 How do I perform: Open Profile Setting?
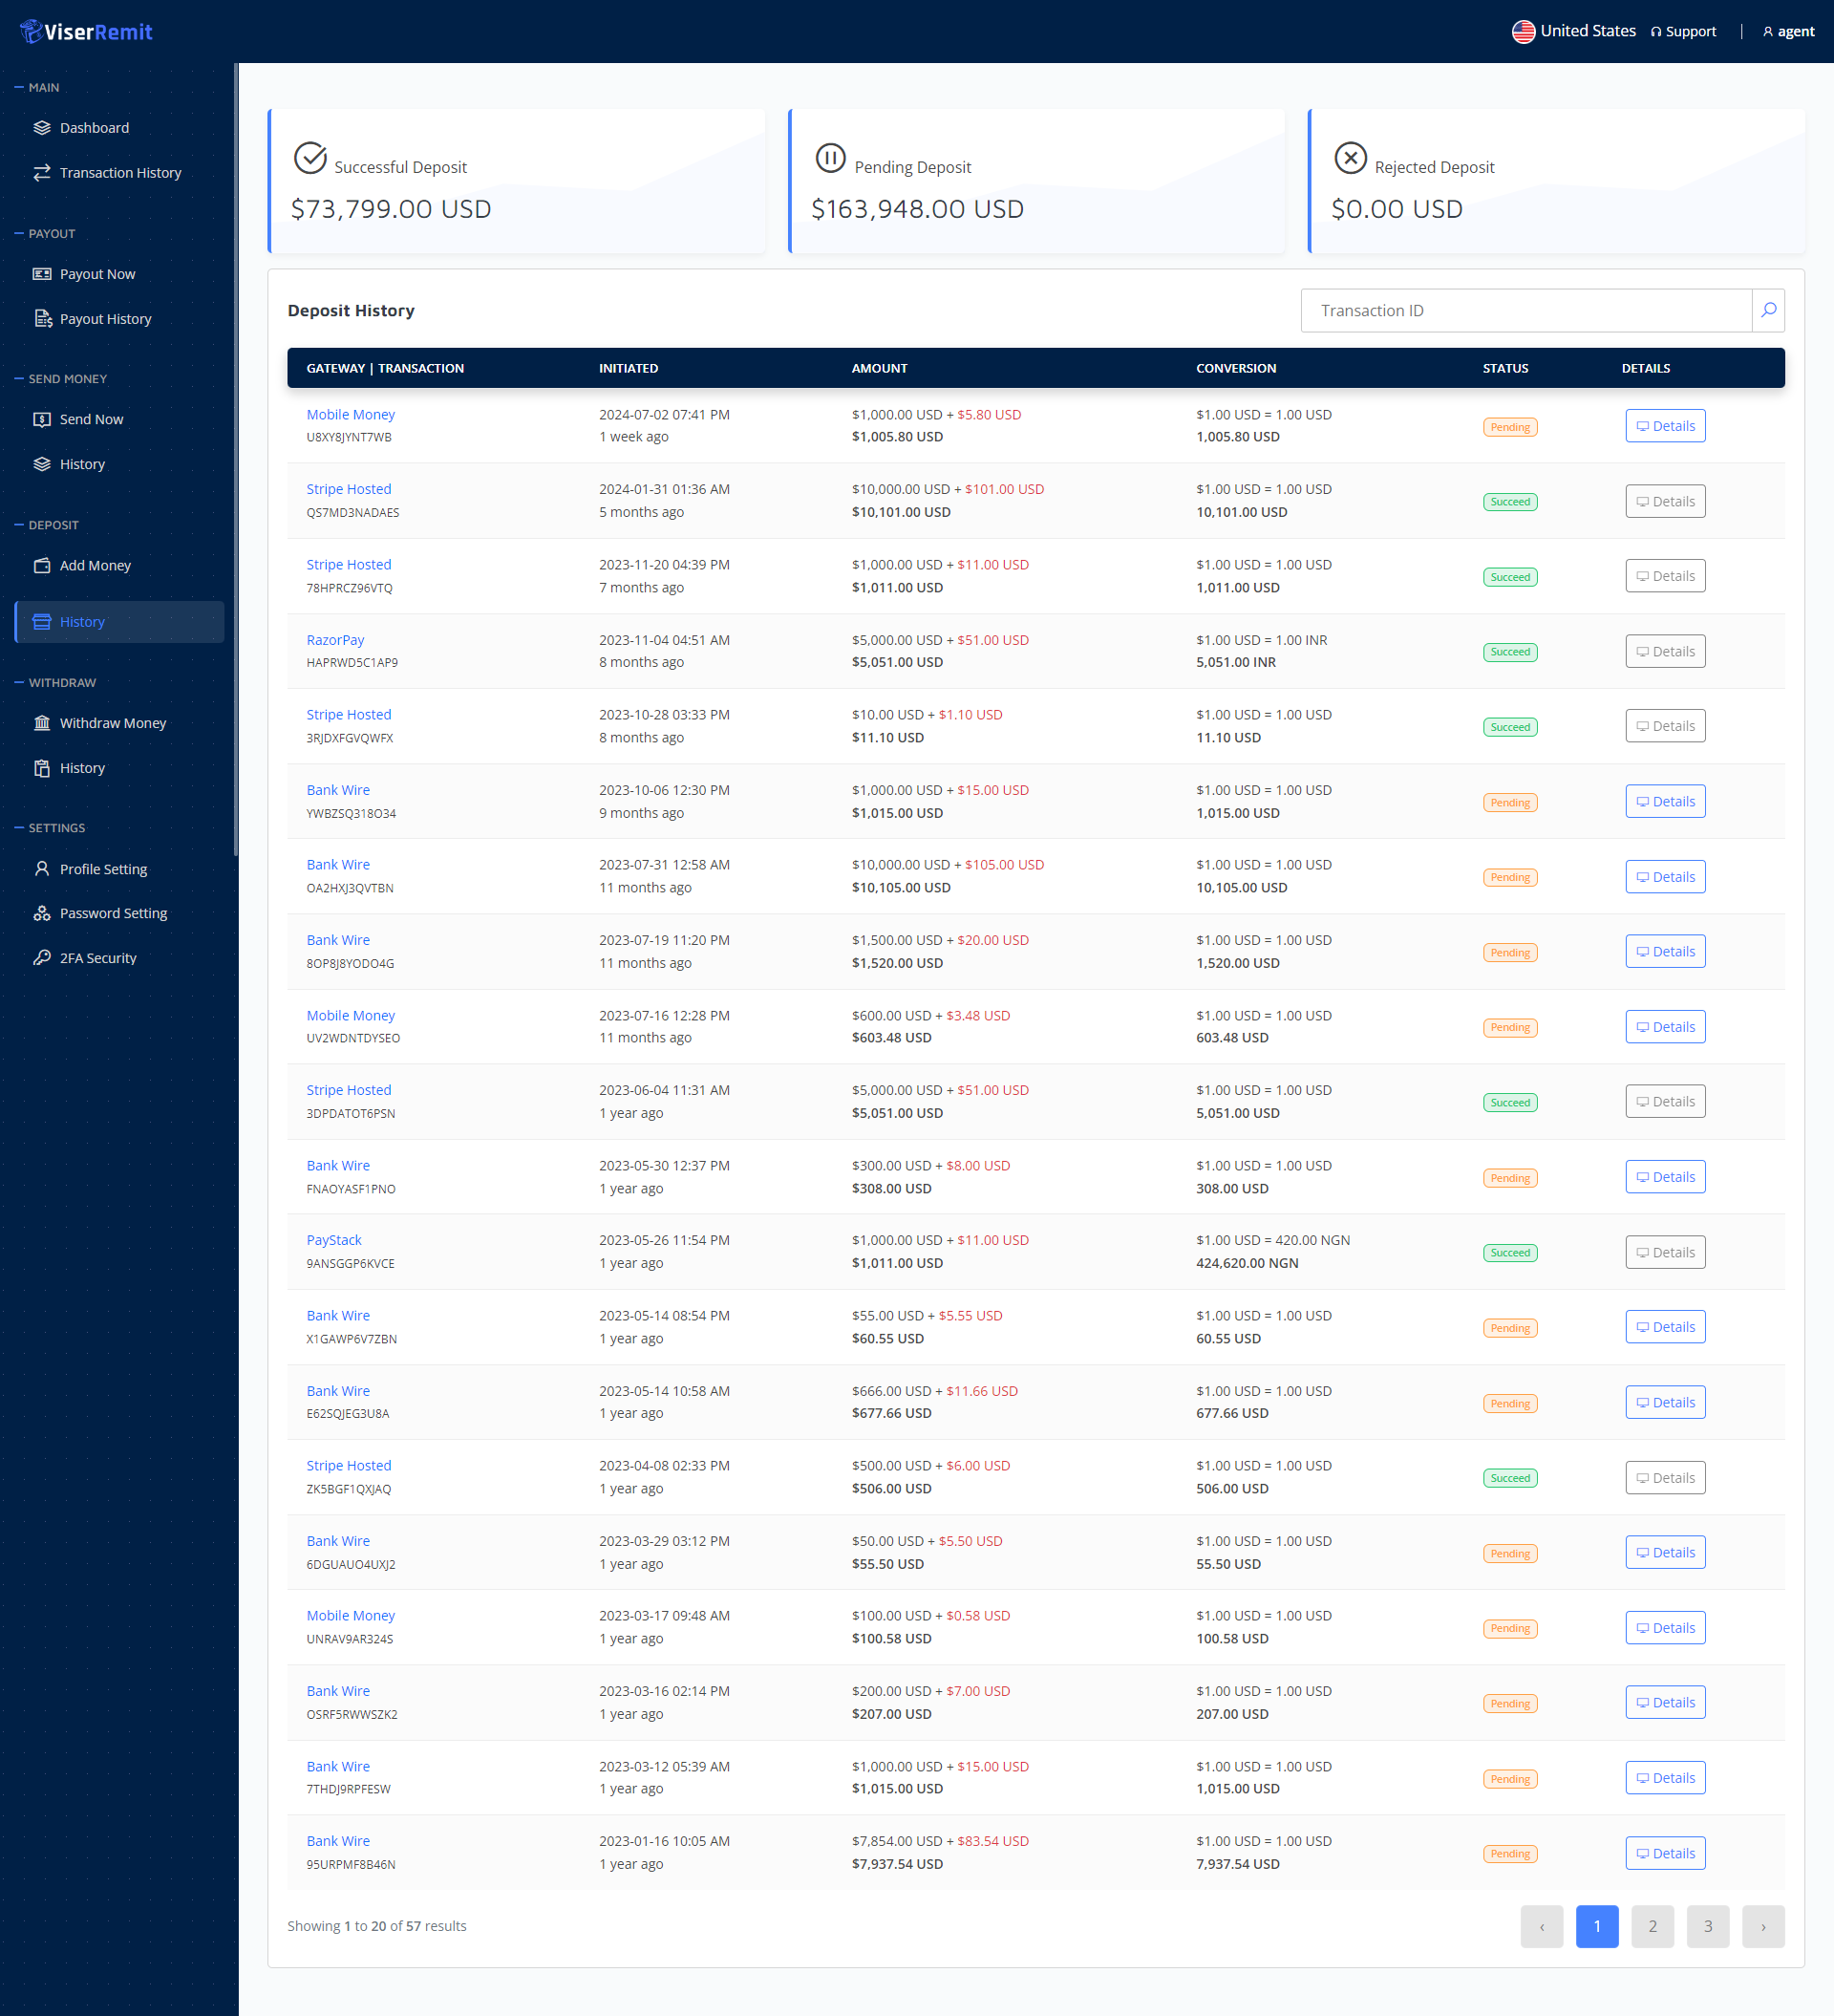[103, 869]
